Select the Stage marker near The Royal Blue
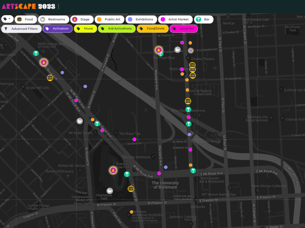Viewport: 305px width, 228px height. click(x=159, y=49)
